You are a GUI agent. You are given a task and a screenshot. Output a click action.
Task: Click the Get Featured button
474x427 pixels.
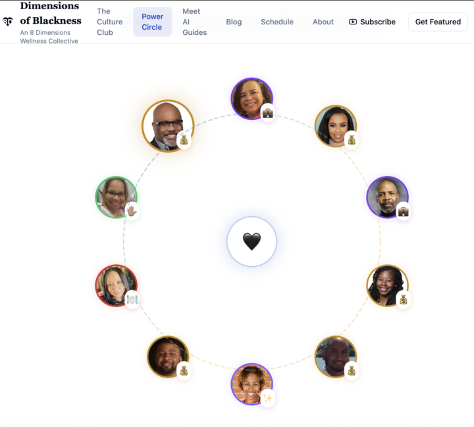tap(438, 22)
